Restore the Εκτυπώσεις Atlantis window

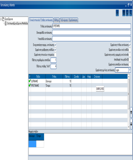click(x=129, y=5)
